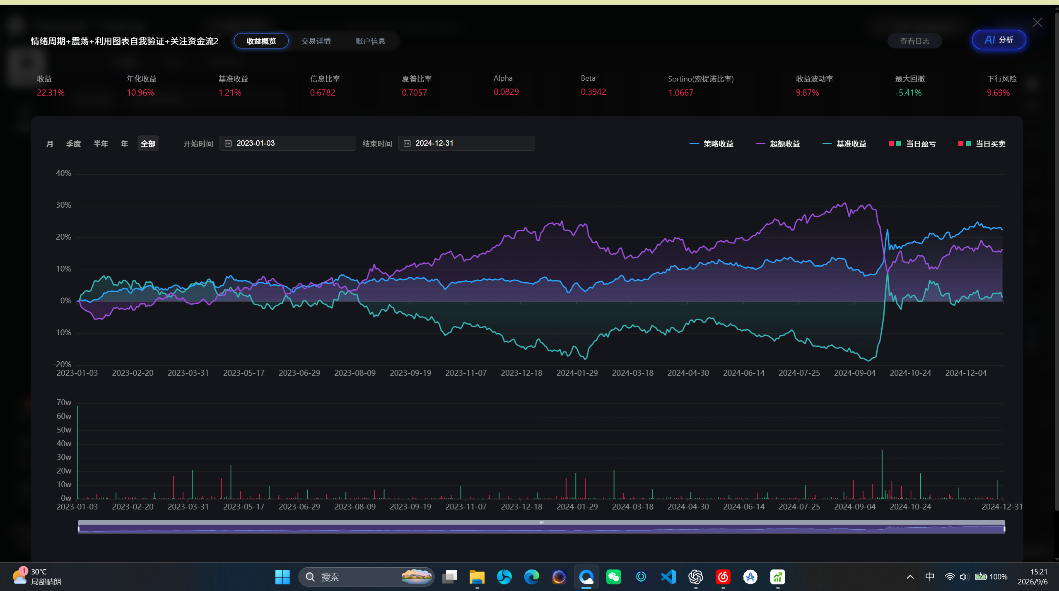Click calendar icon in start date field
This screenshot has height=591, width=1059.
pyautogui.click(x=228, y=143)
